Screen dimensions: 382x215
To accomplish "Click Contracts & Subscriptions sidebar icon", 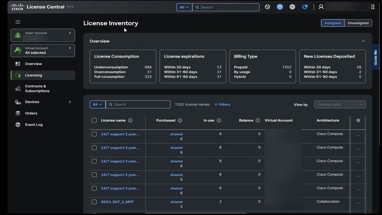I will point(18,88).
